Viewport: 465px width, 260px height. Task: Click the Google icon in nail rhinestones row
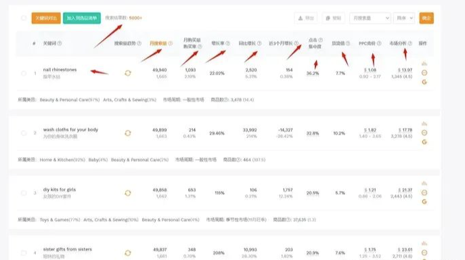coord(424,82)
